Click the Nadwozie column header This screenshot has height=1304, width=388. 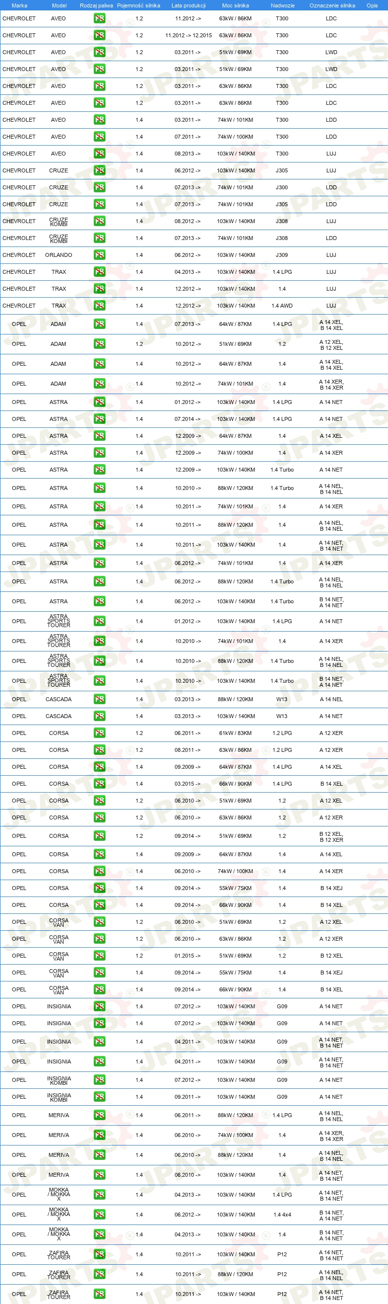point(282,5)
